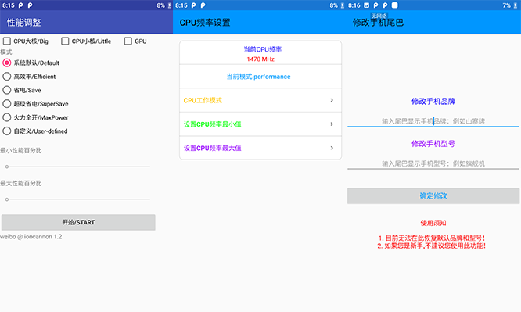Screen dimensions: 521x312
Task: Open 设置CPU频率最大值 row
Action: [x=260, y=148]
